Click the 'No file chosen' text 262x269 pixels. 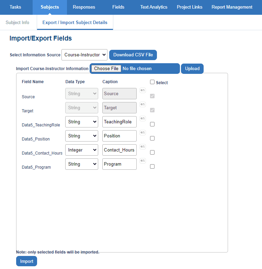(137, 69)
